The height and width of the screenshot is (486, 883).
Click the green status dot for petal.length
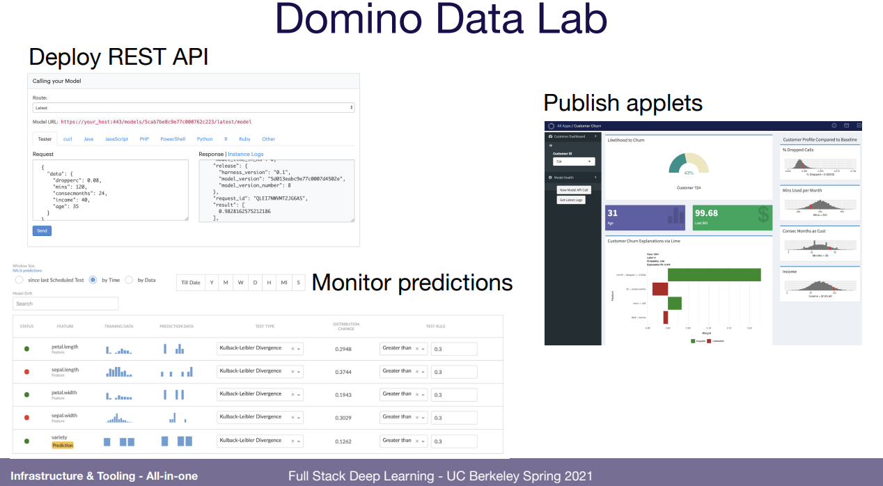26,348
